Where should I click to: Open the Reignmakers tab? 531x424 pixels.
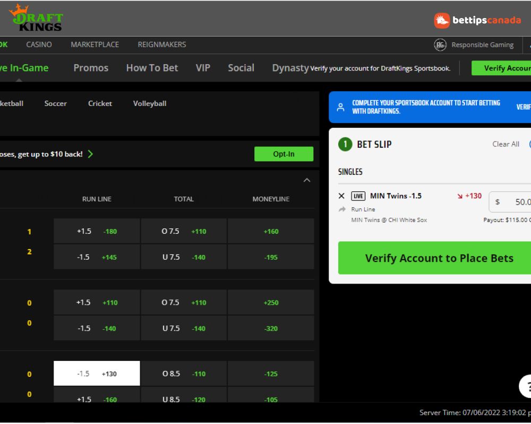pyautogui.click(x=162, y=45)
